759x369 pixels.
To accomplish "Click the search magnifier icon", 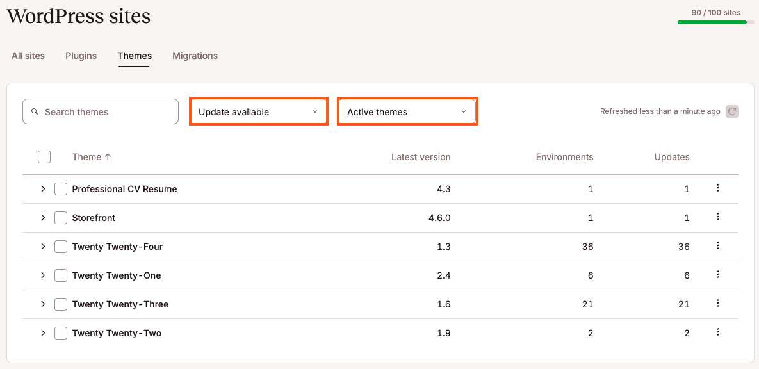I will (x=35, y=111).
